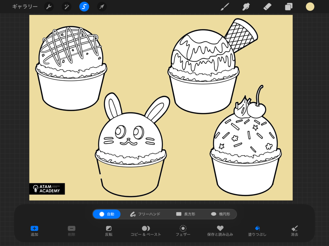Tap コピー & ペースト button
The image size is (329, 246).
point(146,231)
